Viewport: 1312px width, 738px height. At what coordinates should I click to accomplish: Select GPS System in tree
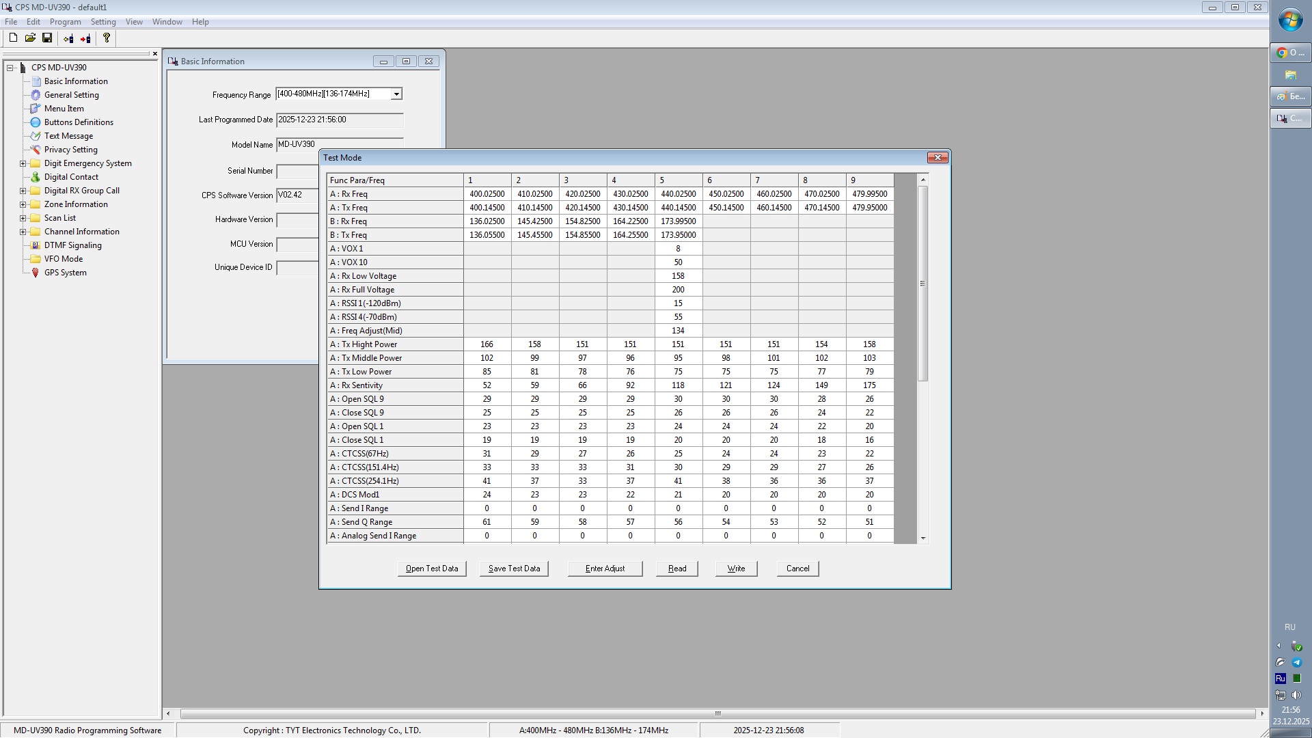click(x=65, y=273)
